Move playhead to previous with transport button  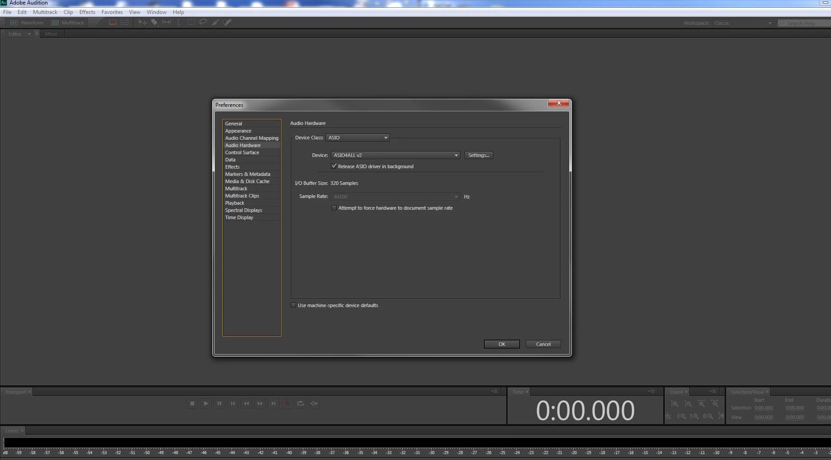(x=233, y=403)
